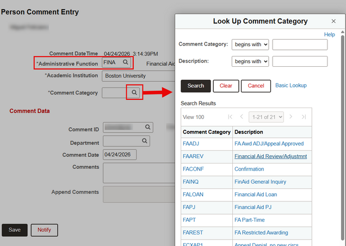Screen dimensions: 346x246
Task: Switch to Basic Lookup
Action: point(291,85)
